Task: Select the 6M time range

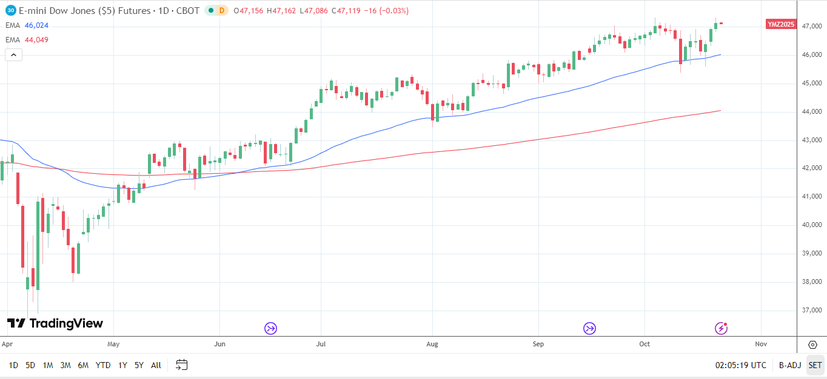Action: (x=83, y=365)
